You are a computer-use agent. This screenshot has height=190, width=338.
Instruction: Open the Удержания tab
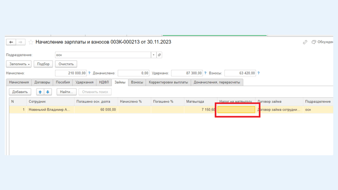[x=84, y=82]
